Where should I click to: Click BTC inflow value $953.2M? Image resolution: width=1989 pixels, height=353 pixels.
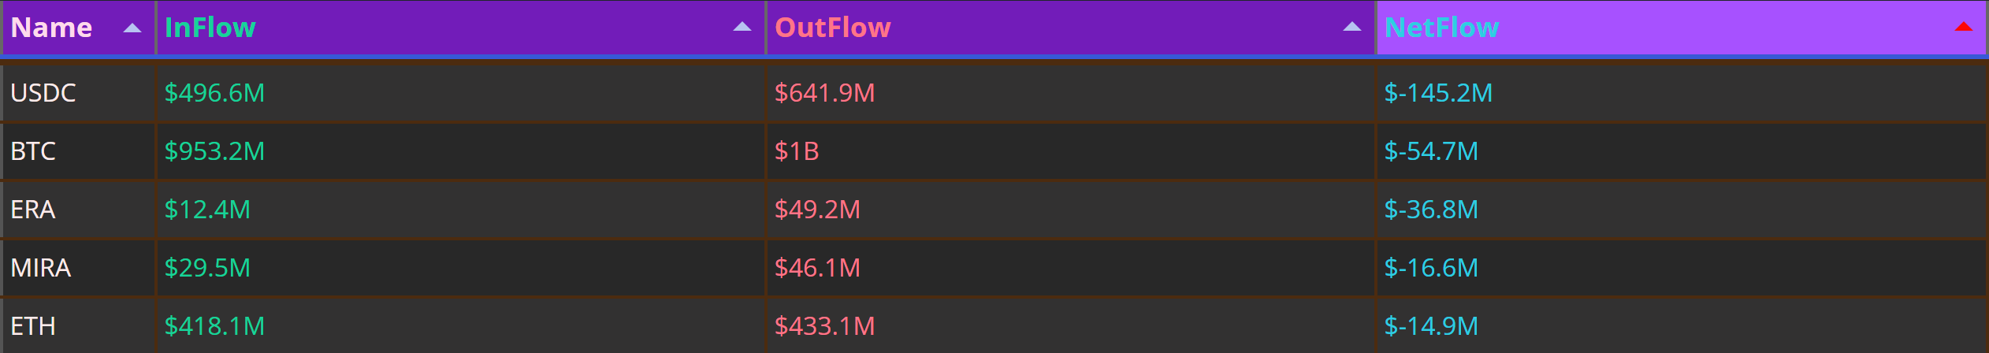[214, 151]
